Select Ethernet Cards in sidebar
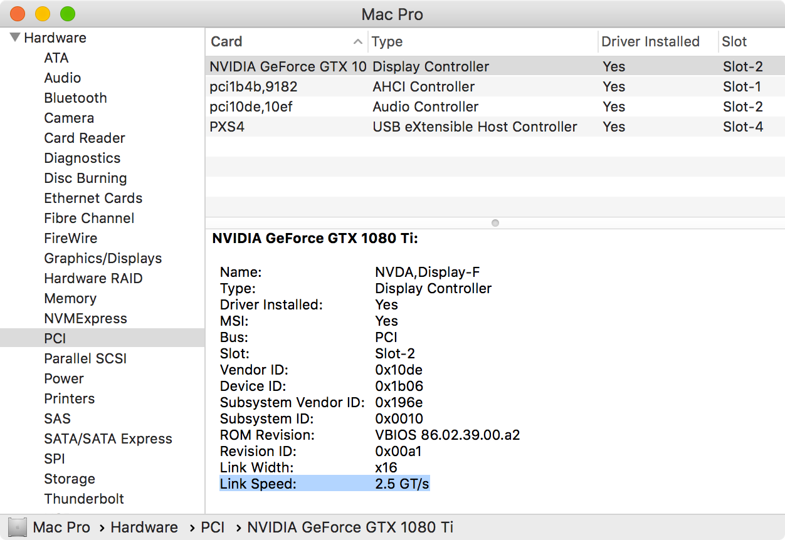The image size is (785, 540). tap(93, 198)
